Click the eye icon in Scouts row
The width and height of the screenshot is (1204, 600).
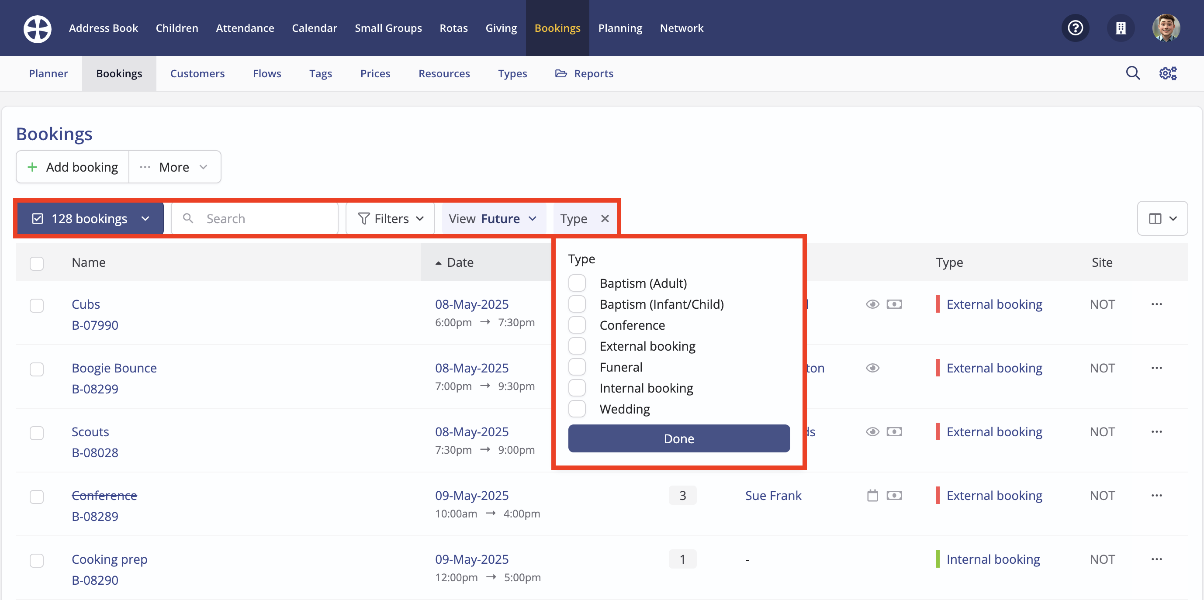click(872, 432)
